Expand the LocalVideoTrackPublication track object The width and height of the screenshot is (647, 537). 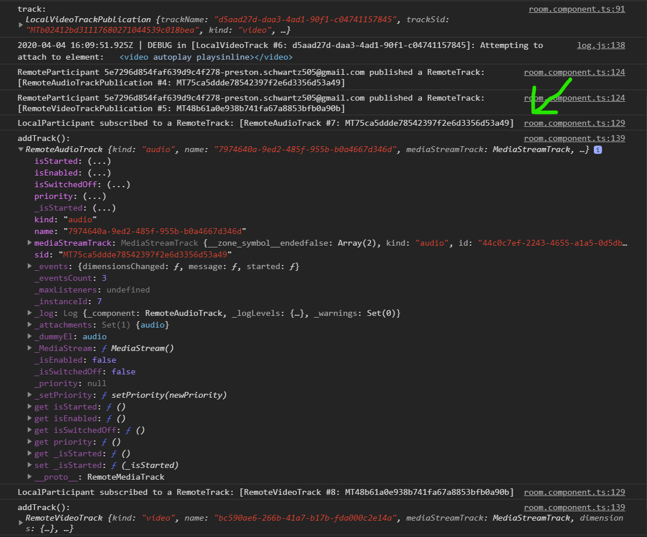20,25
